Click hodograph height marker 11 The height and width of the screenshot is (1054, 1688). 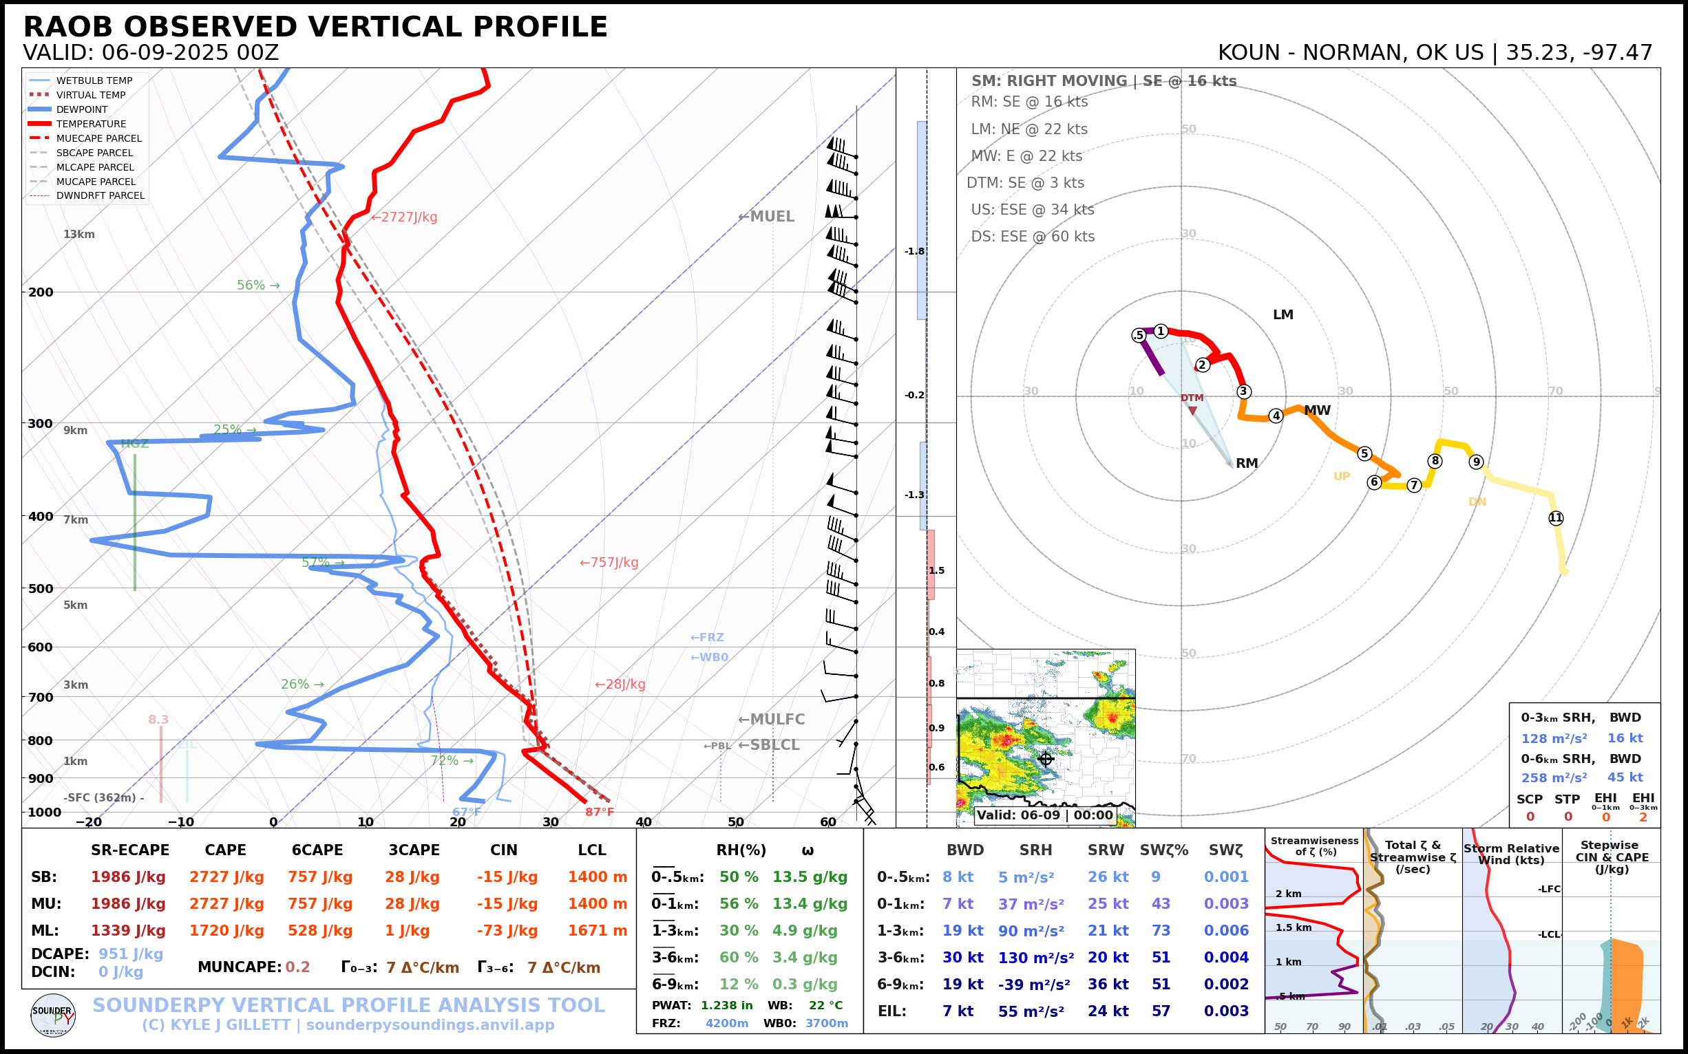pos(1555,518)
